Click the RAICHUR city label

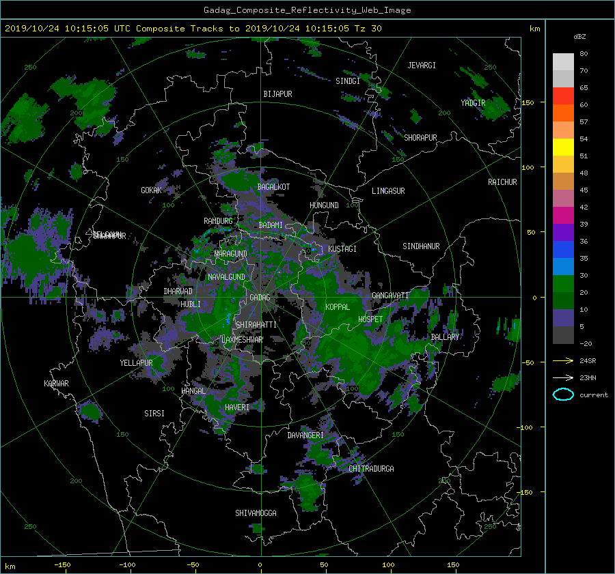pyautogui.click(x=502, y=182)
